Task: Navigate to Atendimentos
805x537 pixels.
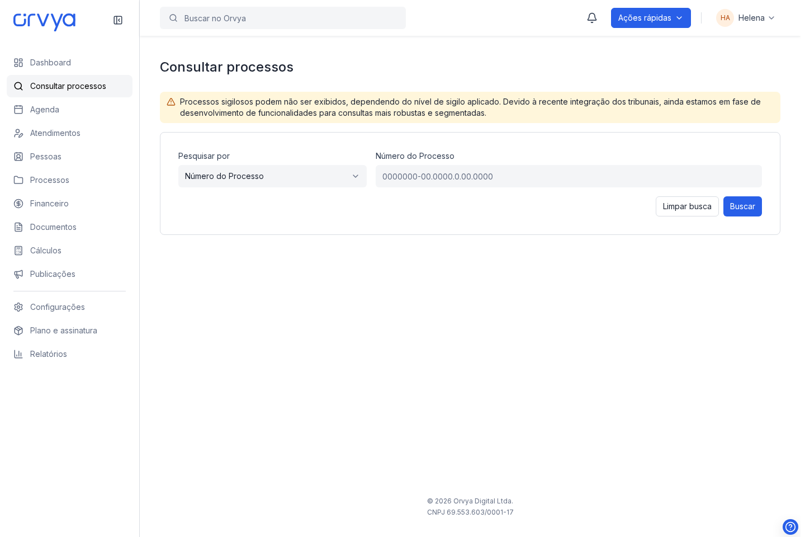Action: click(69, 133)
